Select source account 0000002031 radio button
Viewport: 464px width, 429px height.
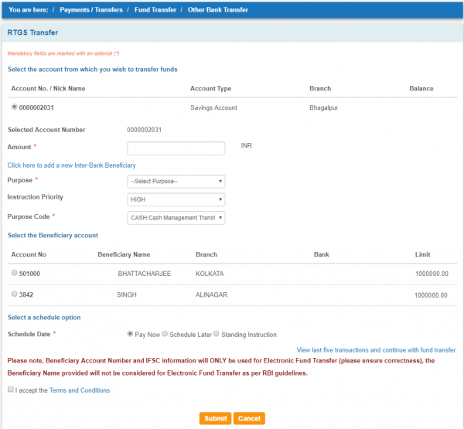(x=15, y=107)
